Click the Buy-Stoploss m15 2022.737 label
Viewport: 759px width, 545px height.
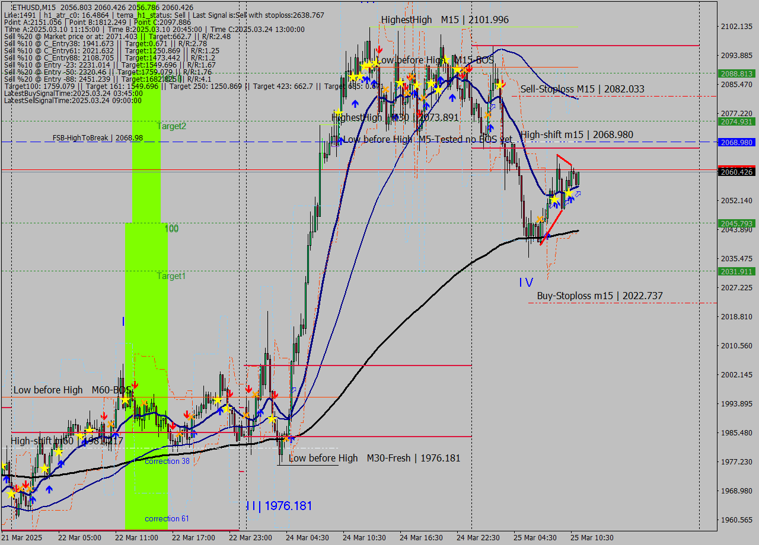pos(599,296)
